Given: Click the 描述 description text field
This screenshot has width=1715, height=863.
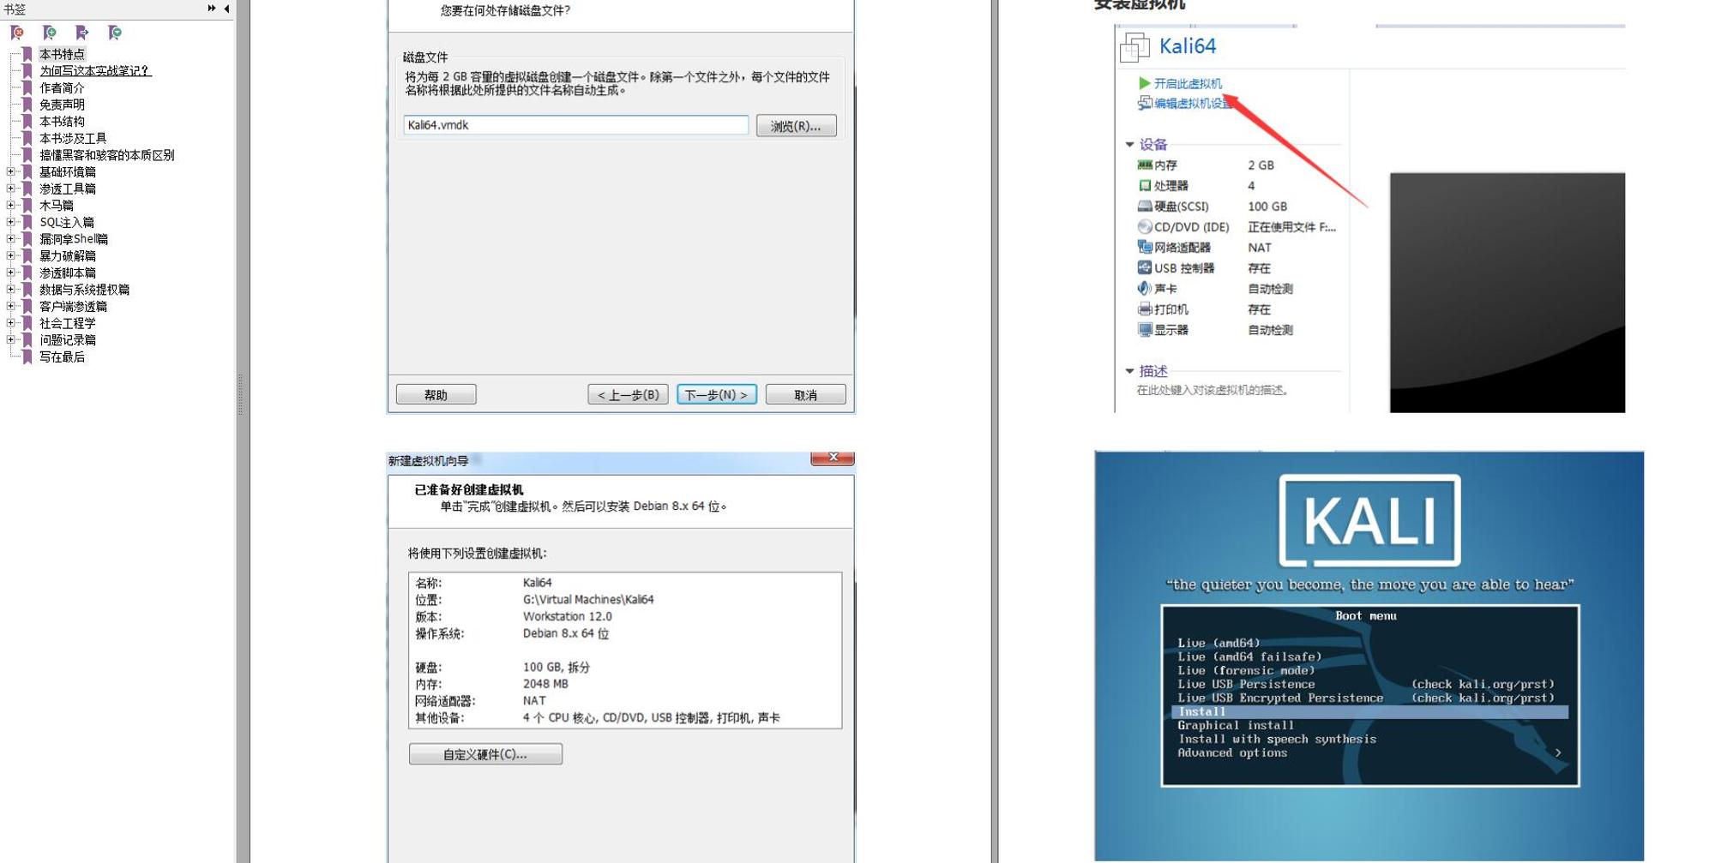Looking at the screenshot, I should (1213, 390).
